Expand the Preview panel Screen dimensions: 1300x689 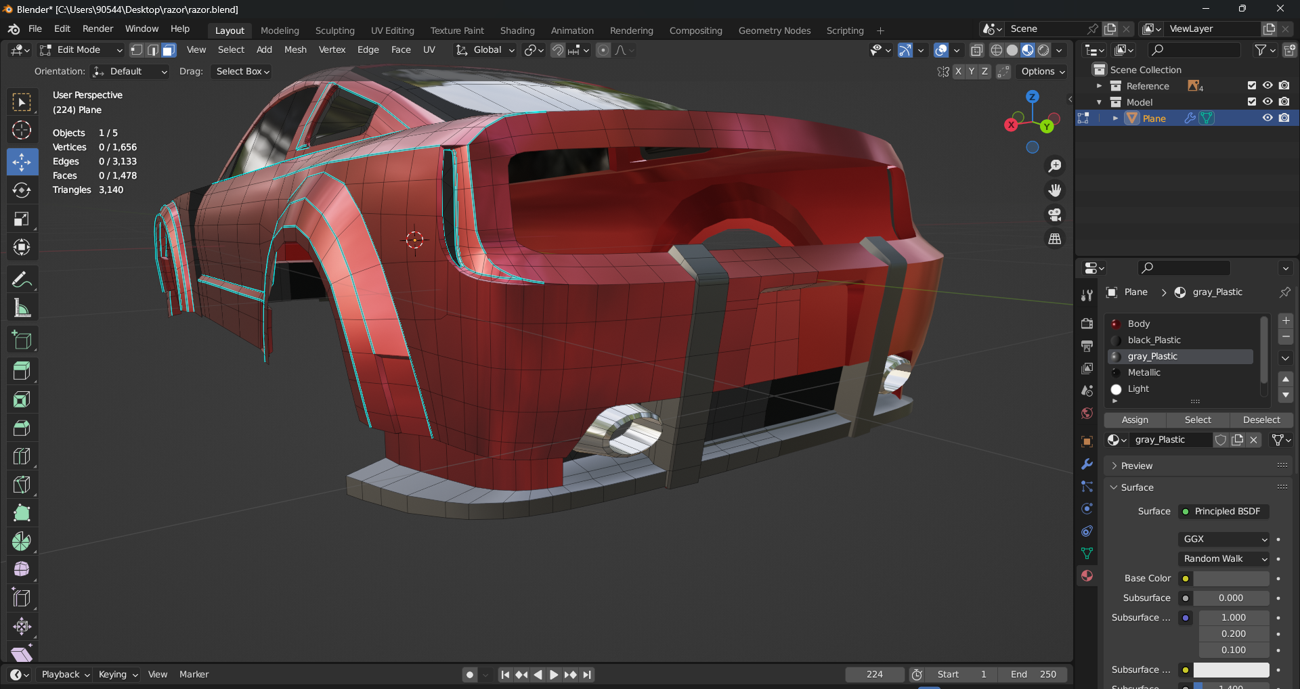pos(1136,466)
